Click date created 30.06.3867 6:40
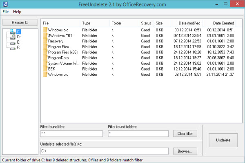 [220, 58]
